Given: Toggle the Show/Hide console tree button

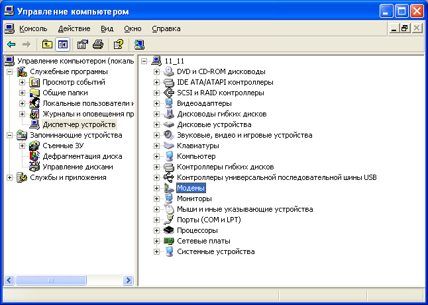Looking at the screenshot, I should coord(63,44).
